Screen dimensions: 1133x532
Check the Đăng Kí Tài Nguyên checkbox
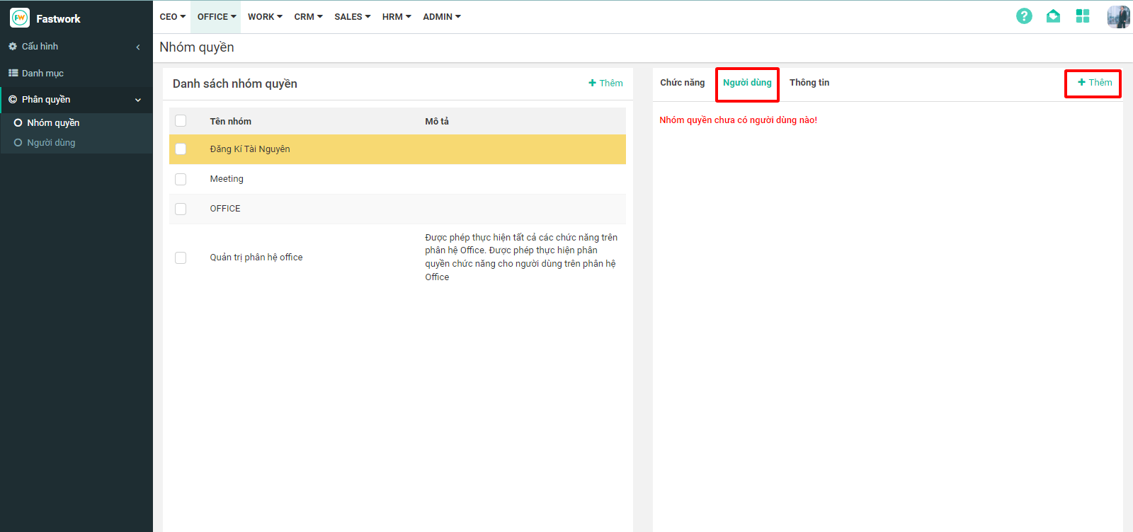(181, 149)
